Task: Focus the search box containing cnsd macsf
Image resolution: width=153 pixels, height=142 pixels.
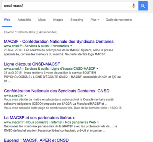Action: coord(70,6)
